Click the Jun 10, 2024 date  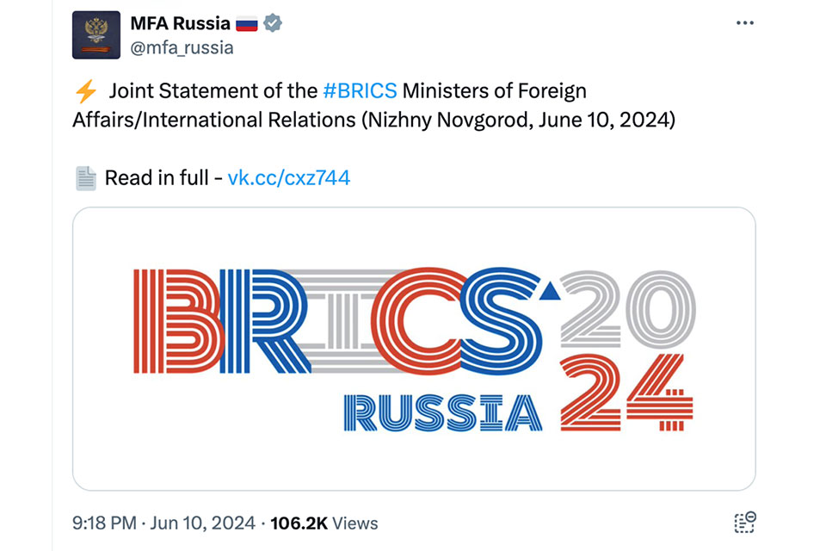click(203, 523)
